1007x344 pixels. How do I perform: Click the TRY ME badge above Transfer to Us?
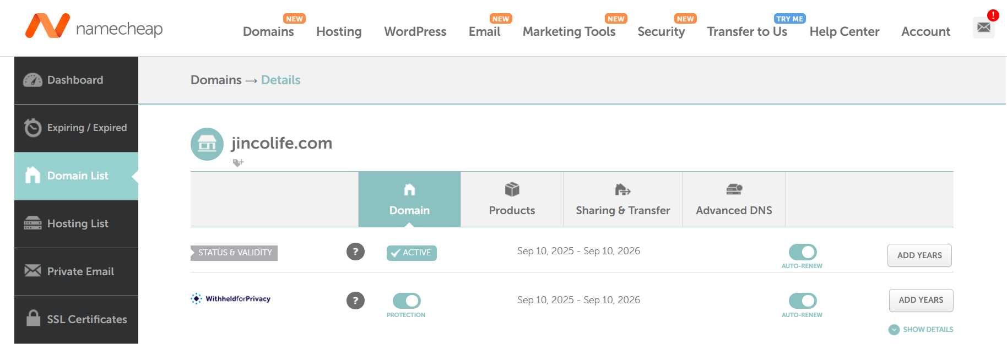pyautogui.click(x=790, y=19)
